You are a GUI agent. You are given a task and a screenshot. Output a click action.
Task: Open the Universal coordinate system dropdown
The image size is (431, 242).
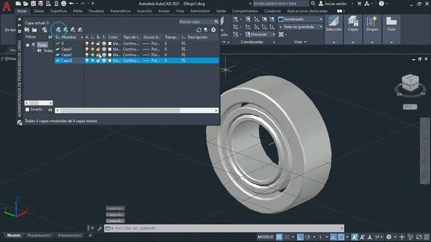(x=261, y=34)
